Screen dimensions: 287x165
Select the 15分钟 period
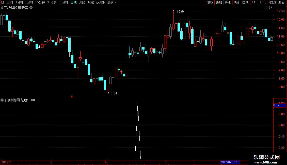tap(40, 2)
